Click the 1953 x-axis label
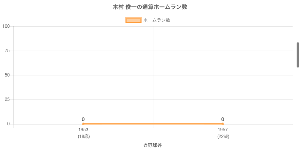 [x=83, y=130]
